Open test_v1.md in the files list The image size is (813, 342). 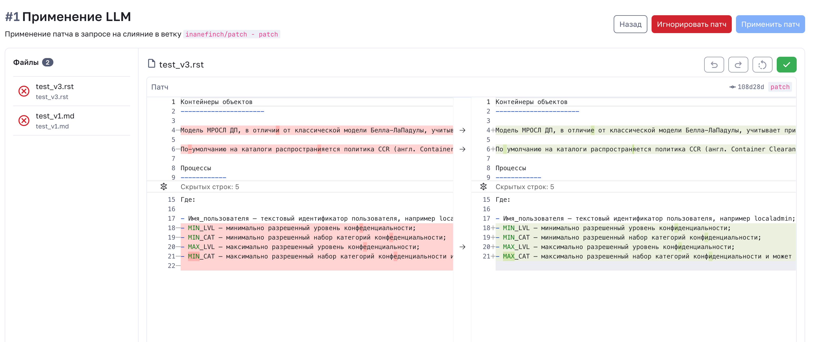pos(55,116)
